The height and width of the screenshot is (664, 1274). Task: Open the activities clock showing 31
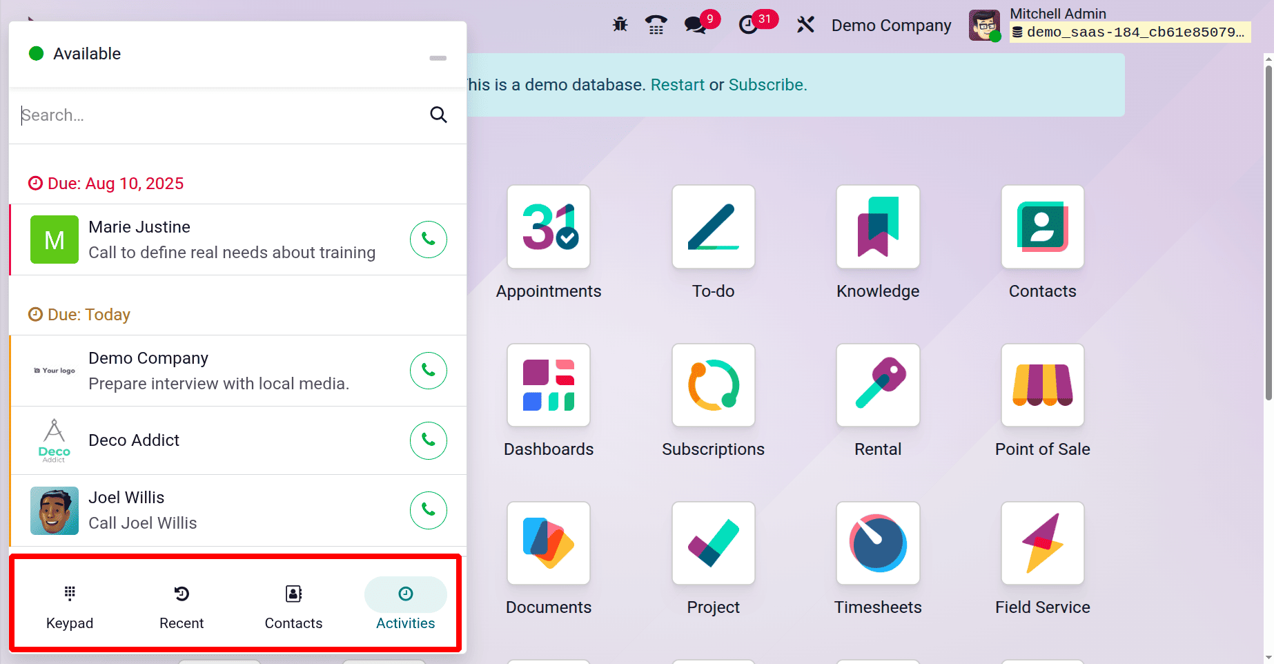tap(749, 24)
